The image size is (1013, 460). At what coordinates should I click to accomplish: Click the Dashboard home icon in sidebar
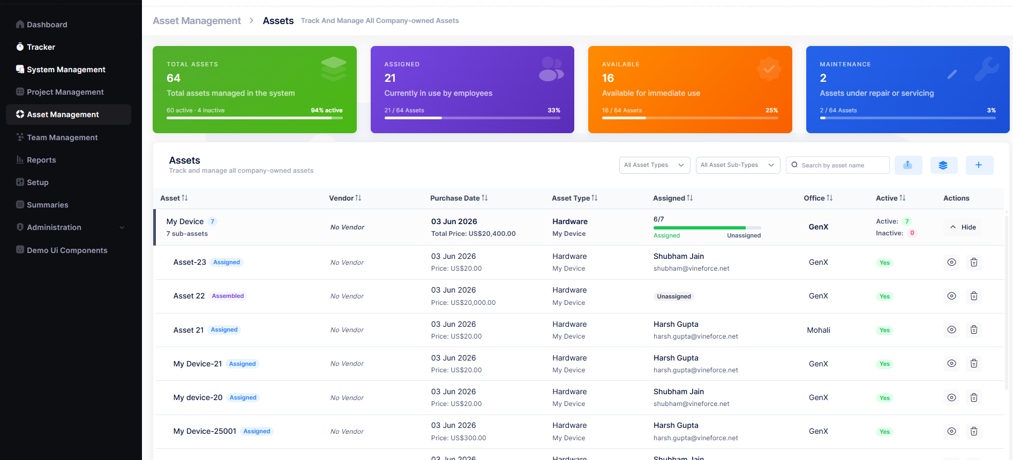click(x=20, y=25)
